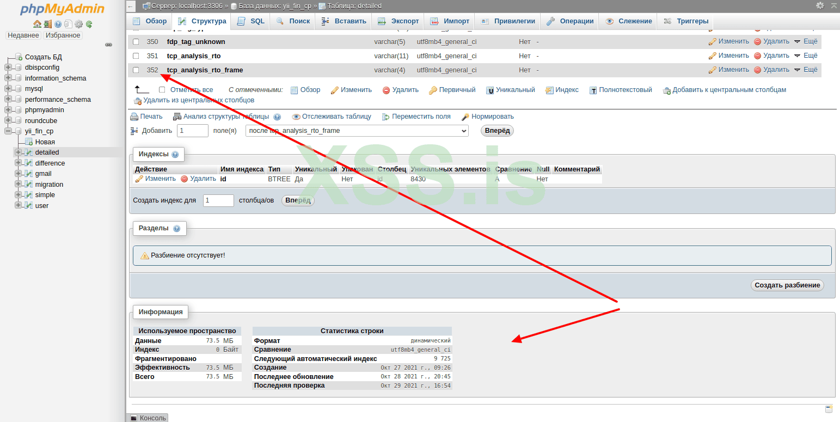
Task: Click red delete icon for tcp_analysis_rto_frame row
Action: coord(757,70)
